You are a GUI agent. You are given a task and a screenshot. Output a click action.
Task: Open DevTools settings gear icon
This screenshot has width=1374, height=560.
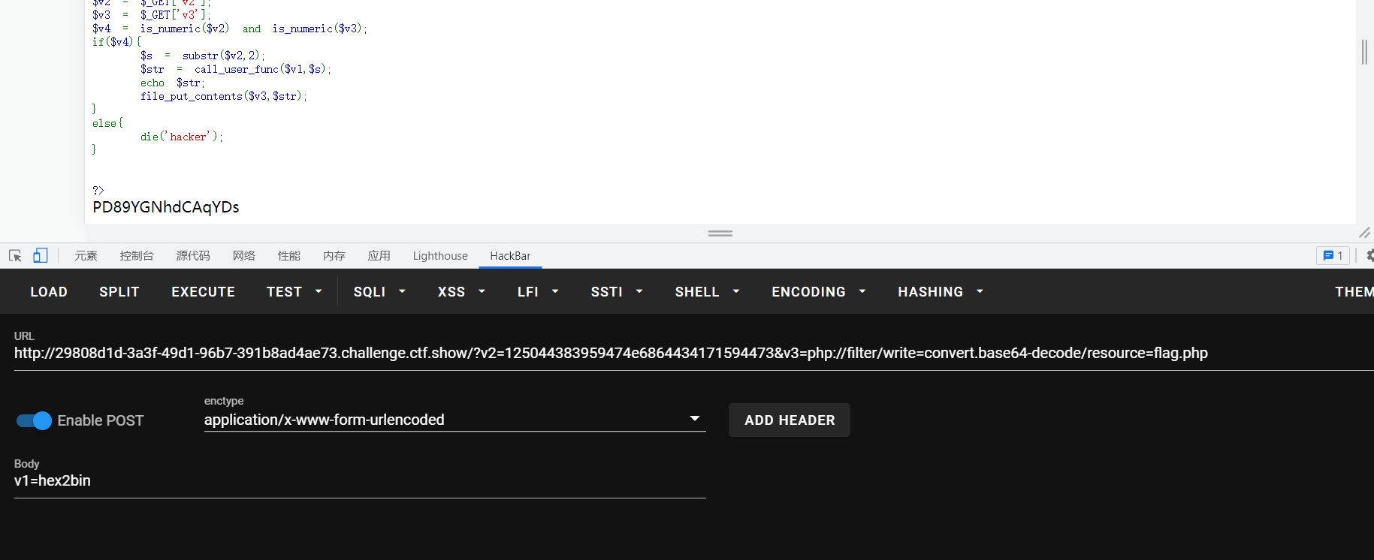(1369, 256)
